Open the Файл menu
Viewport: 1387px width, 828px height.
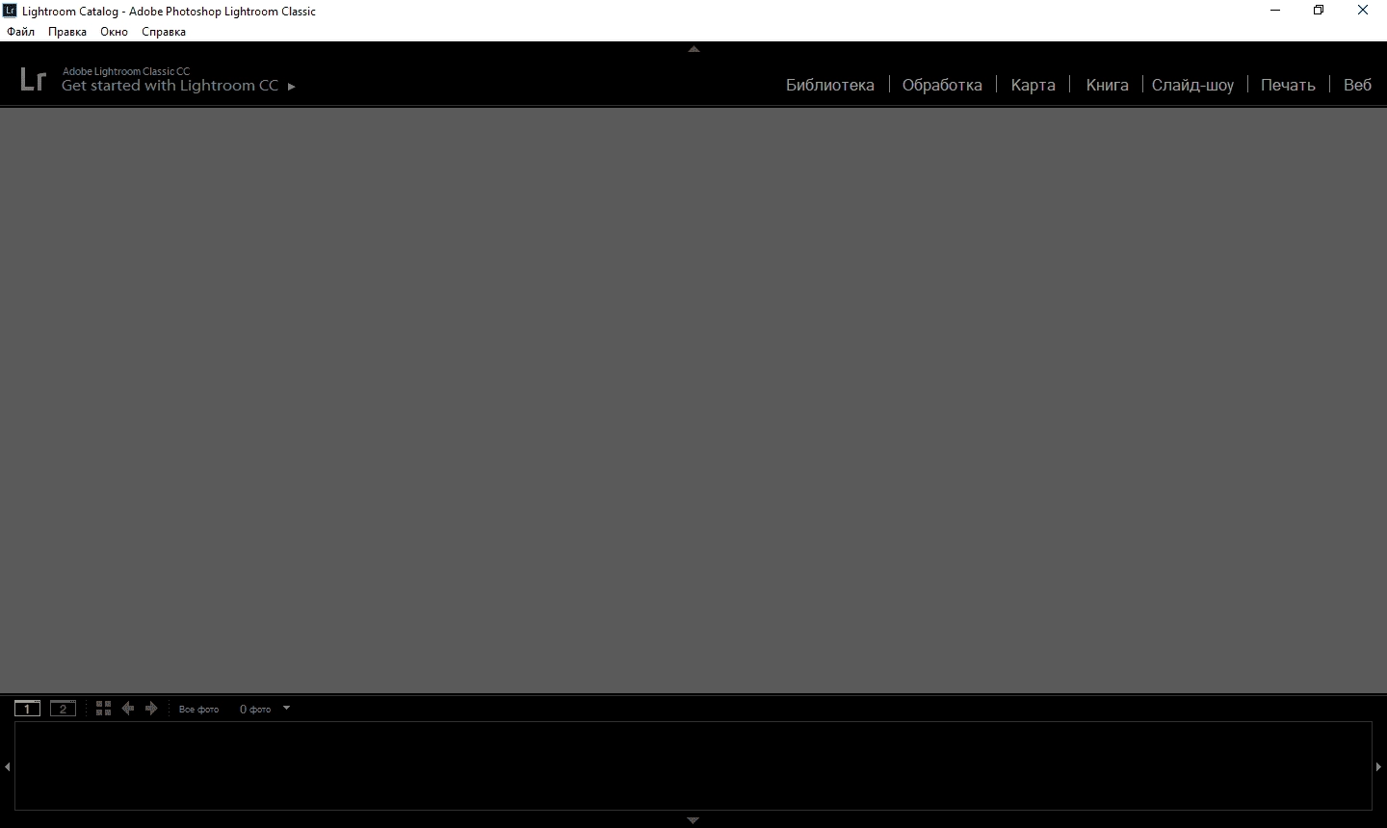(x=20, y=32)
